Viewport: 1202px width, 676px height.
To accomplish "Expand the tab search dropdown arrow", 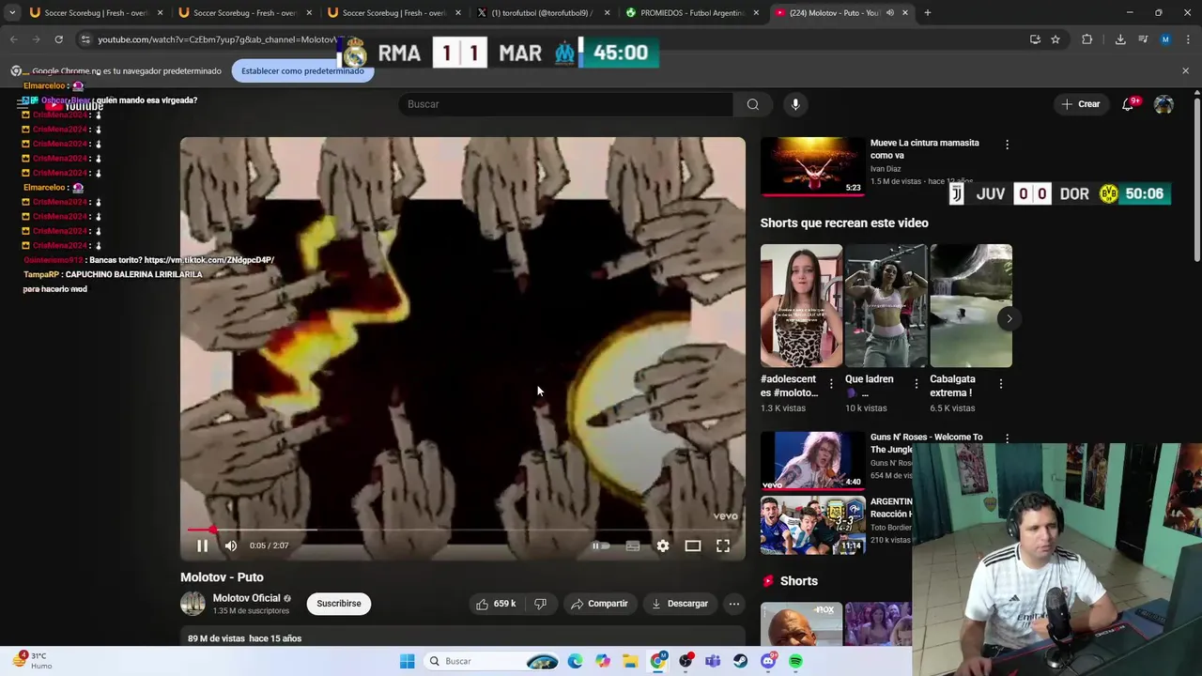I will [11, 13].
